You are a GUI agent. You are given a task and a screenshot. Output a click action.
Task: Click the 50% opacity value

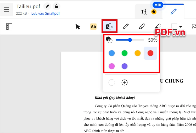point(153,40)
